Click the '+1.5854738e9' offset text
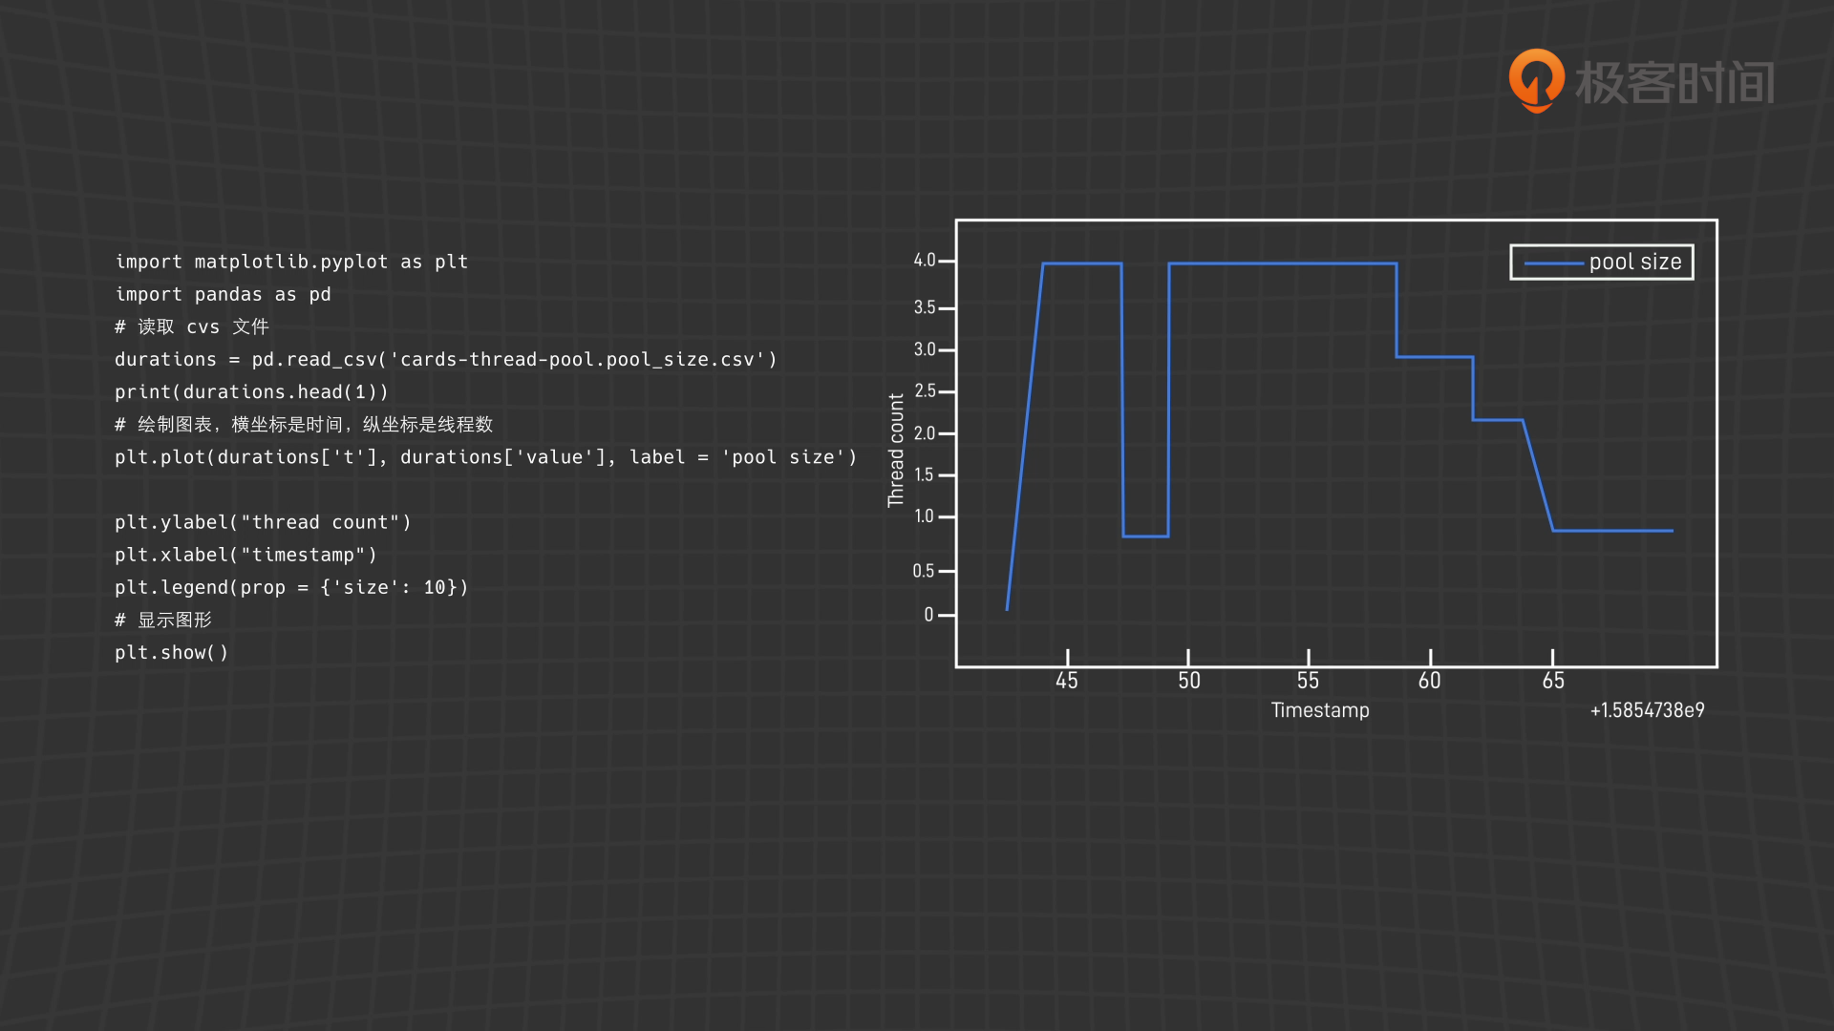 (x=1647, y=709)
